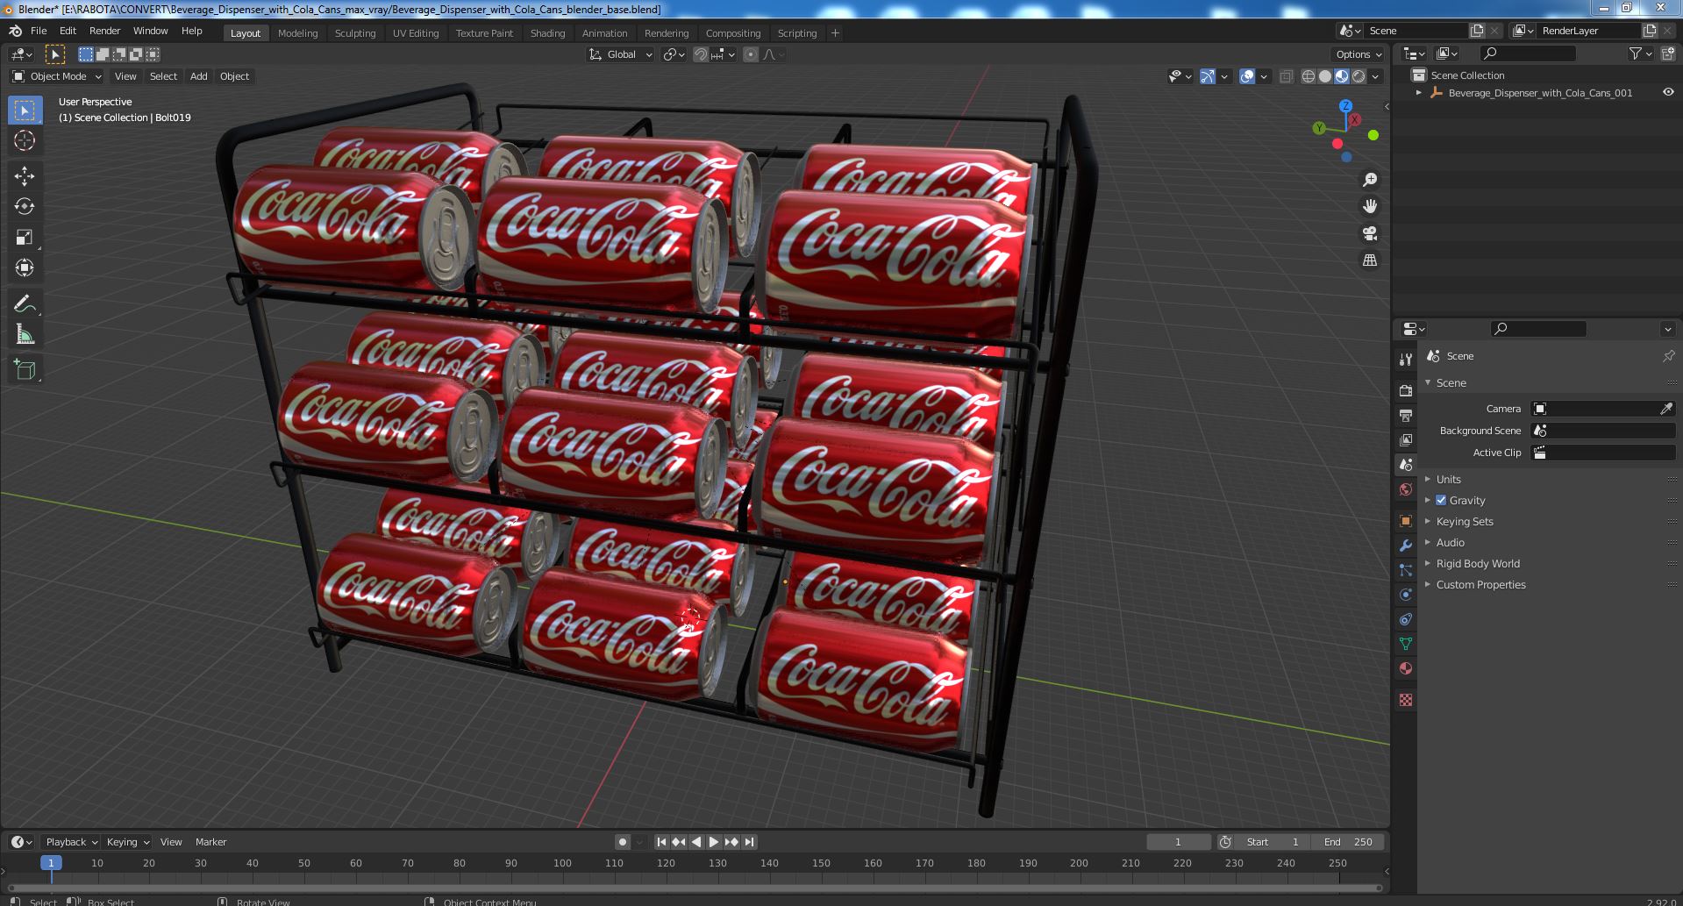Open the Render properties tab
The image size is (1683, 906).
click(1406, 390)
